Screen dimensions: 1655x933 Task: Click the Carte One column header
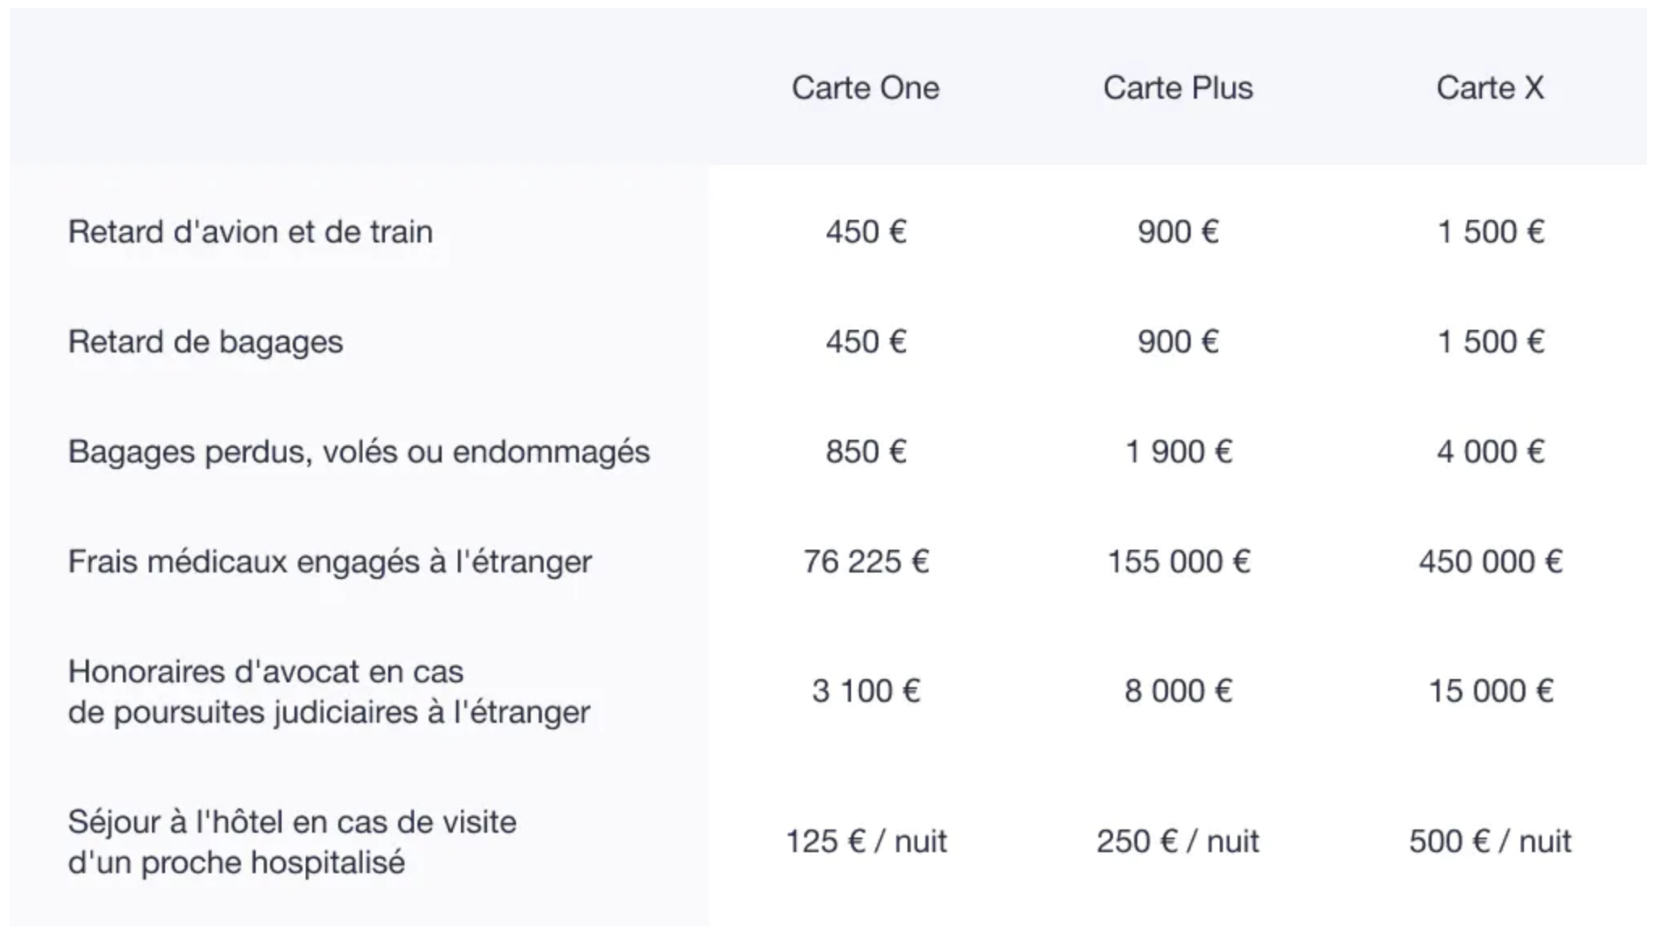865,87
